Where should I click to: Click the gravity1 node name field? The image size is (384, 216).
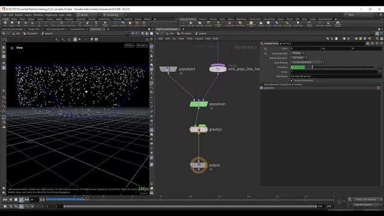point(322,44)
